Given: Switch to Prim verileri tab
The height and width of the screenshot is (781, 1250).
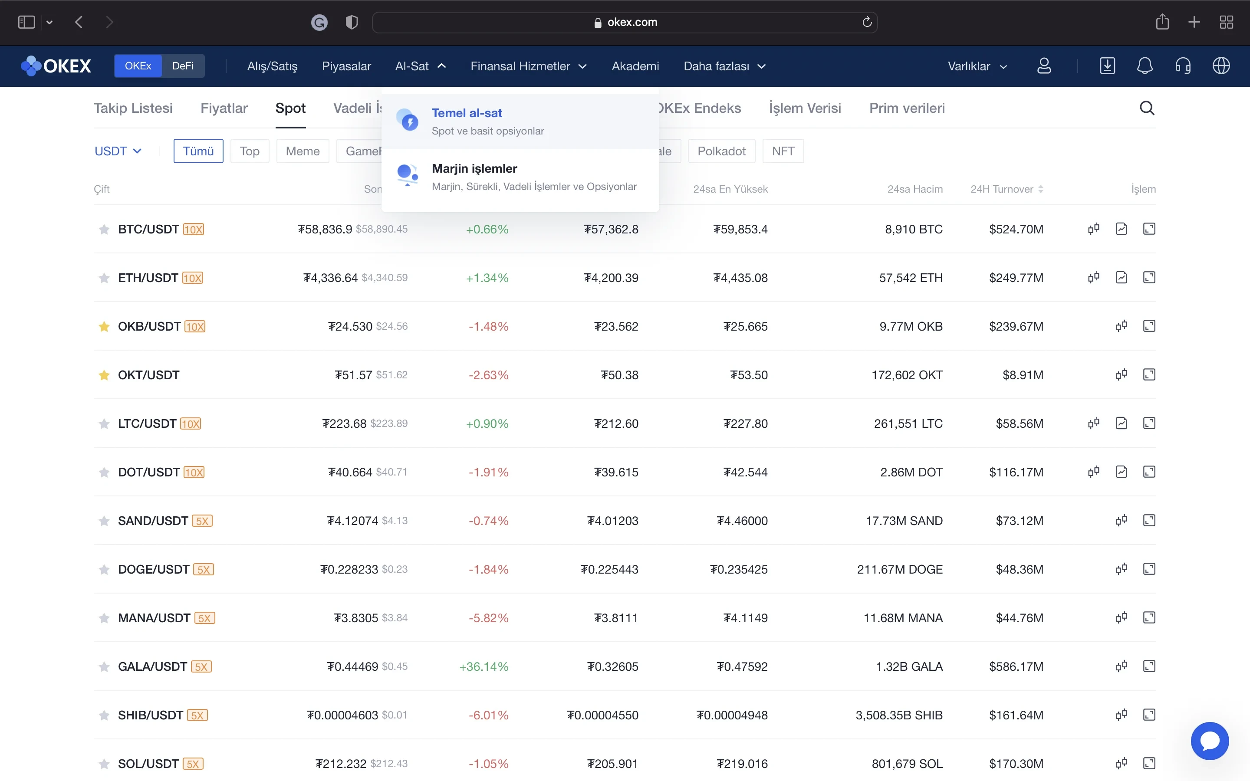Looking at the screenshot, I should point(907,108).
